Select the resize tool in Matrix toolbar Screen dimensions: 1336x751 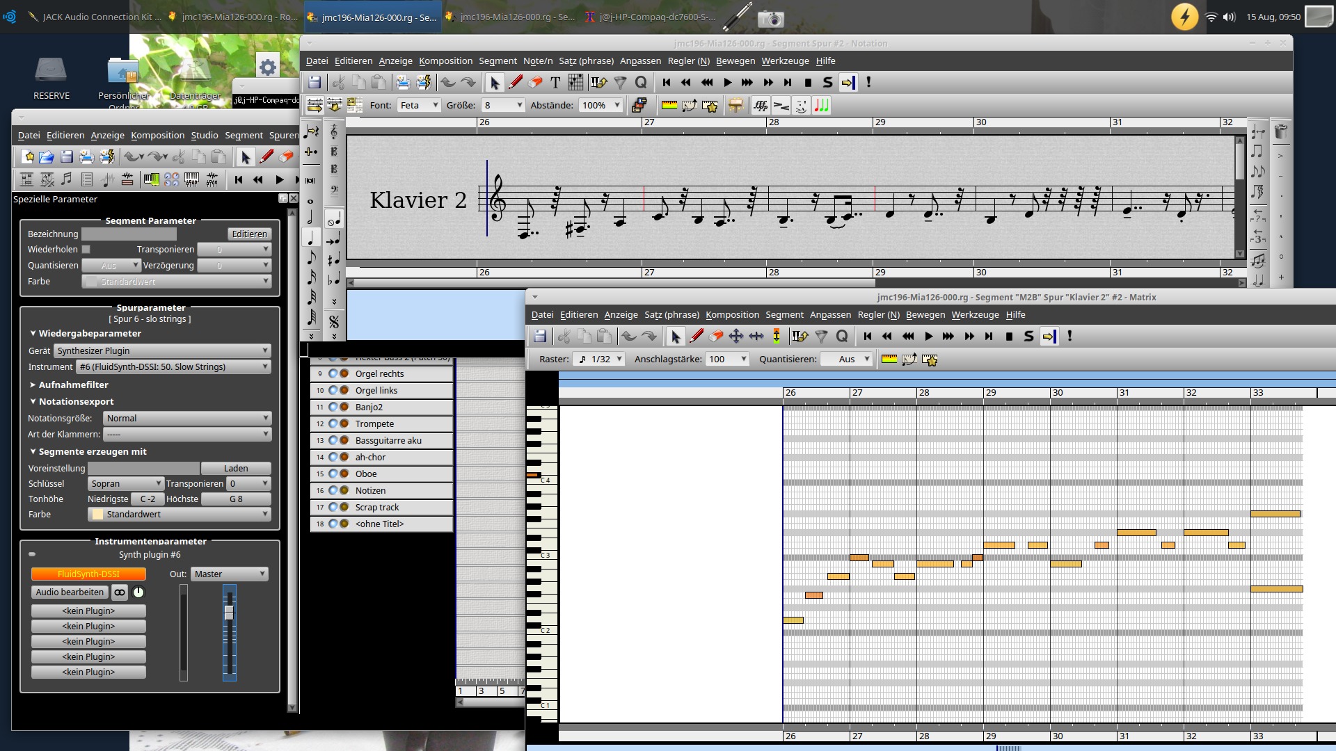(x=756, y=337)
